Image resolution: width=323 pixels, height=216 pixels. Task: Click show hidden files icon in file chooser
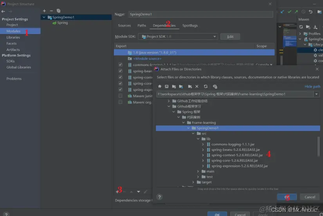point(215,86)
